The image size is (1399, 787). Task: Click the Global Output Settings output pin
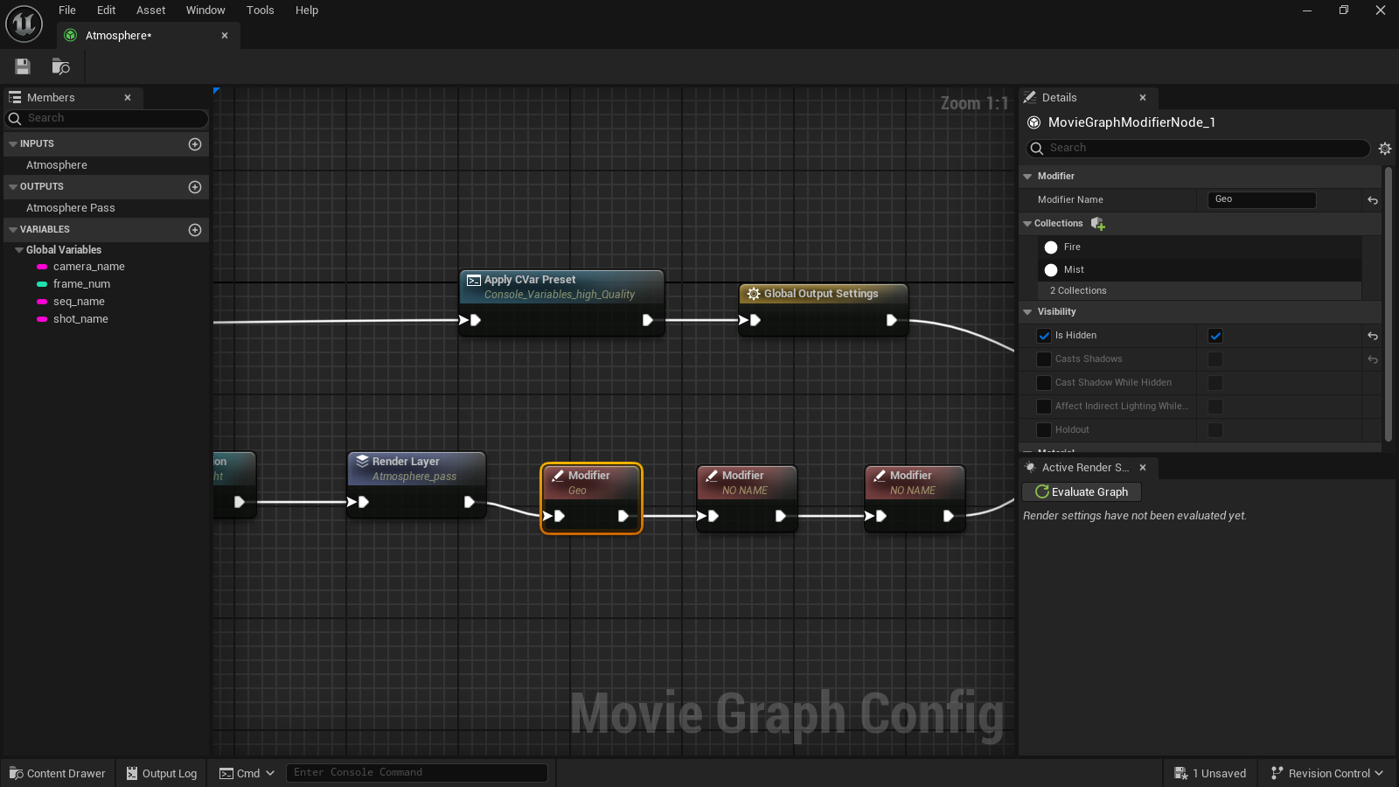(x=892, y=320)
